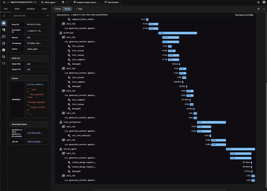Switch to the Evals tab
Image resolution: width=267 pixels, height=191 pixels.
click(x=44, y=9)
